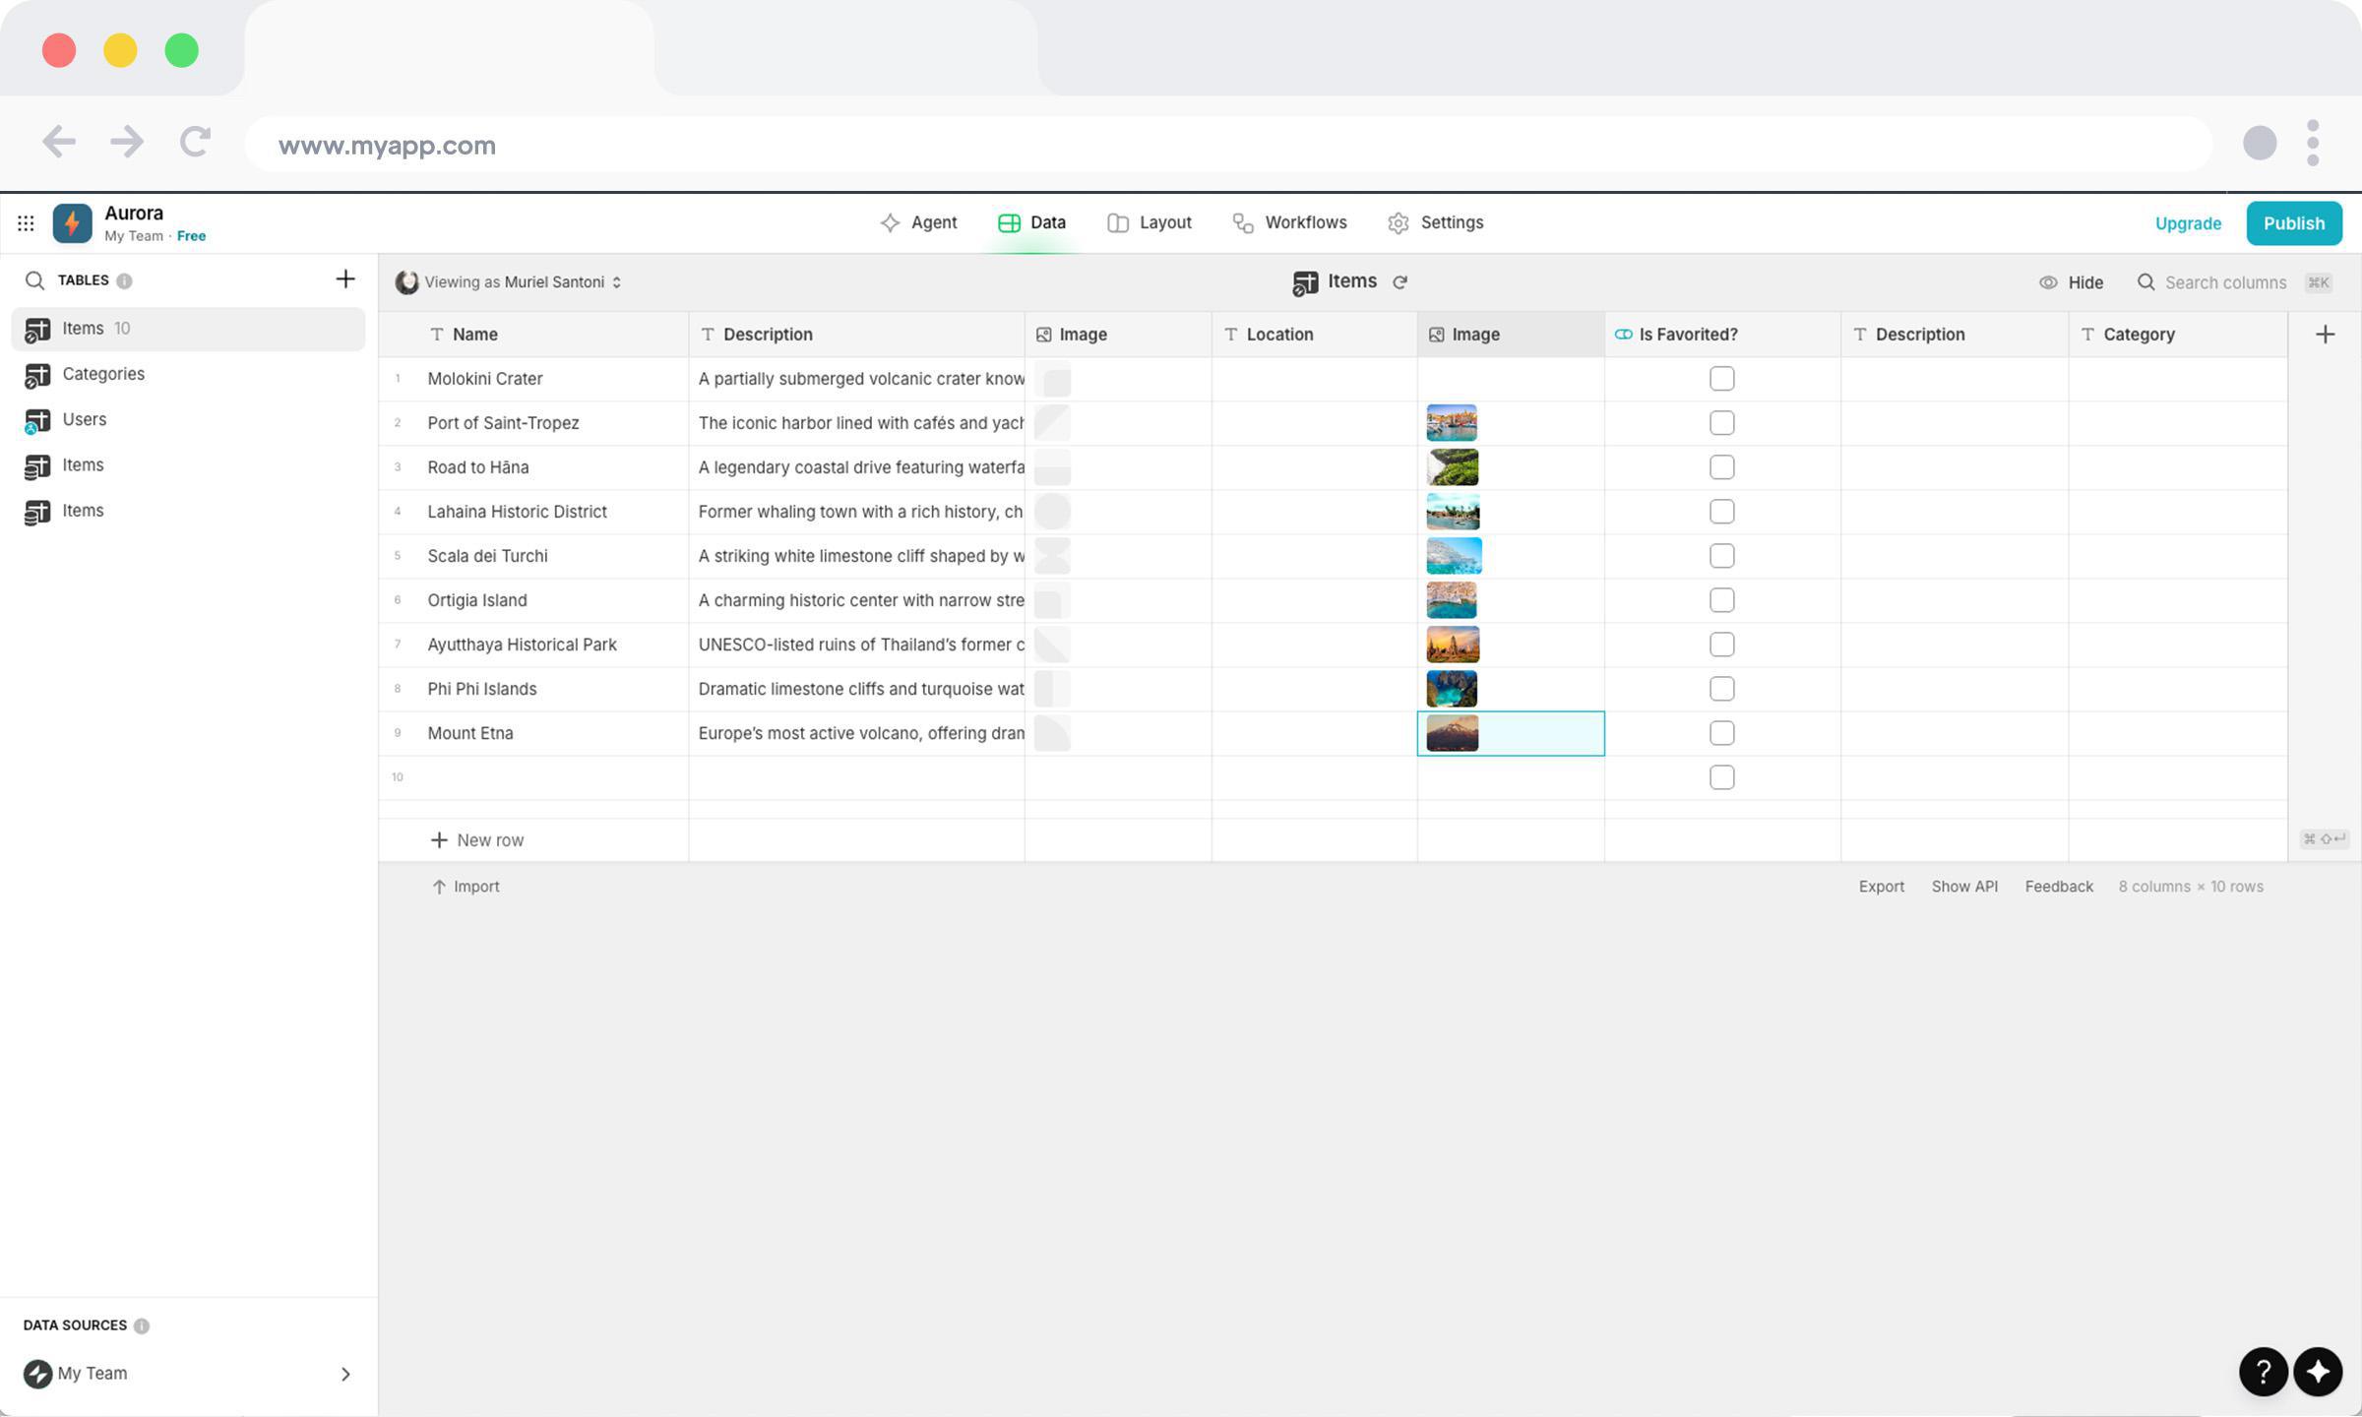Open the Layout tab
Viewport: 2362px width, 1417px height.
click(1150, 222)
